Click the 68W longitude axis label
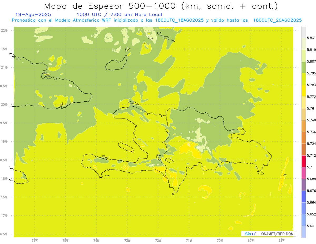The width and height of the screenshot is (316, 244). [x=282, y=240]
